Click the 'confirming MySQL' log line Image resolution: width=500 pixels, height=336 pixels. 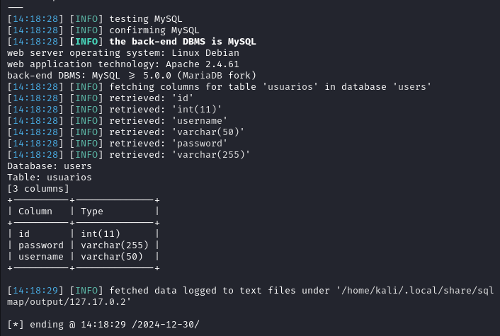[x=103, y=30]
